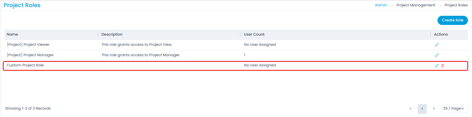The image size is (472, 117).
Task: Sort by the User Count column
Action: pyautogui.click(x=254, y=34)
